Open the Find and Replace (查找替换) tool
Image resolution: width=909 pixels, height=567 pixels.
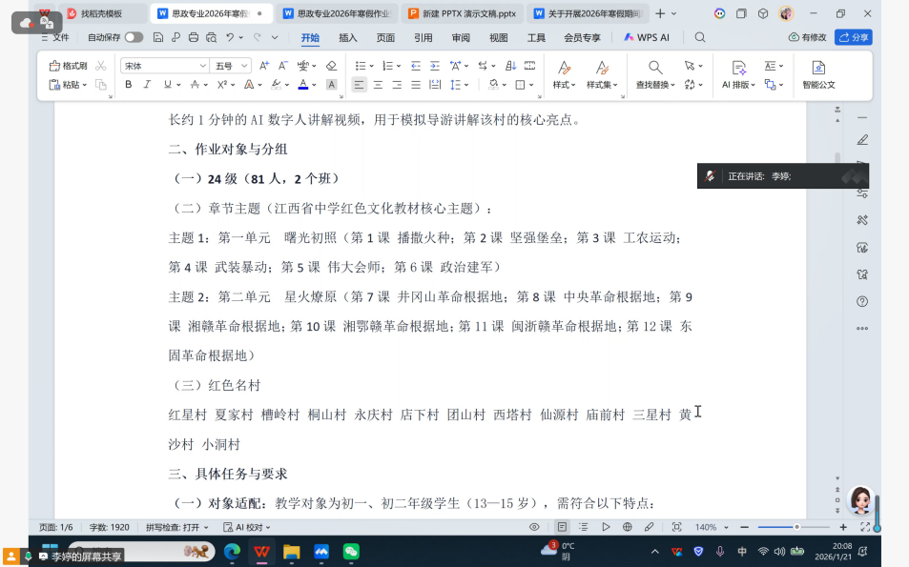(x=655, y=73)
